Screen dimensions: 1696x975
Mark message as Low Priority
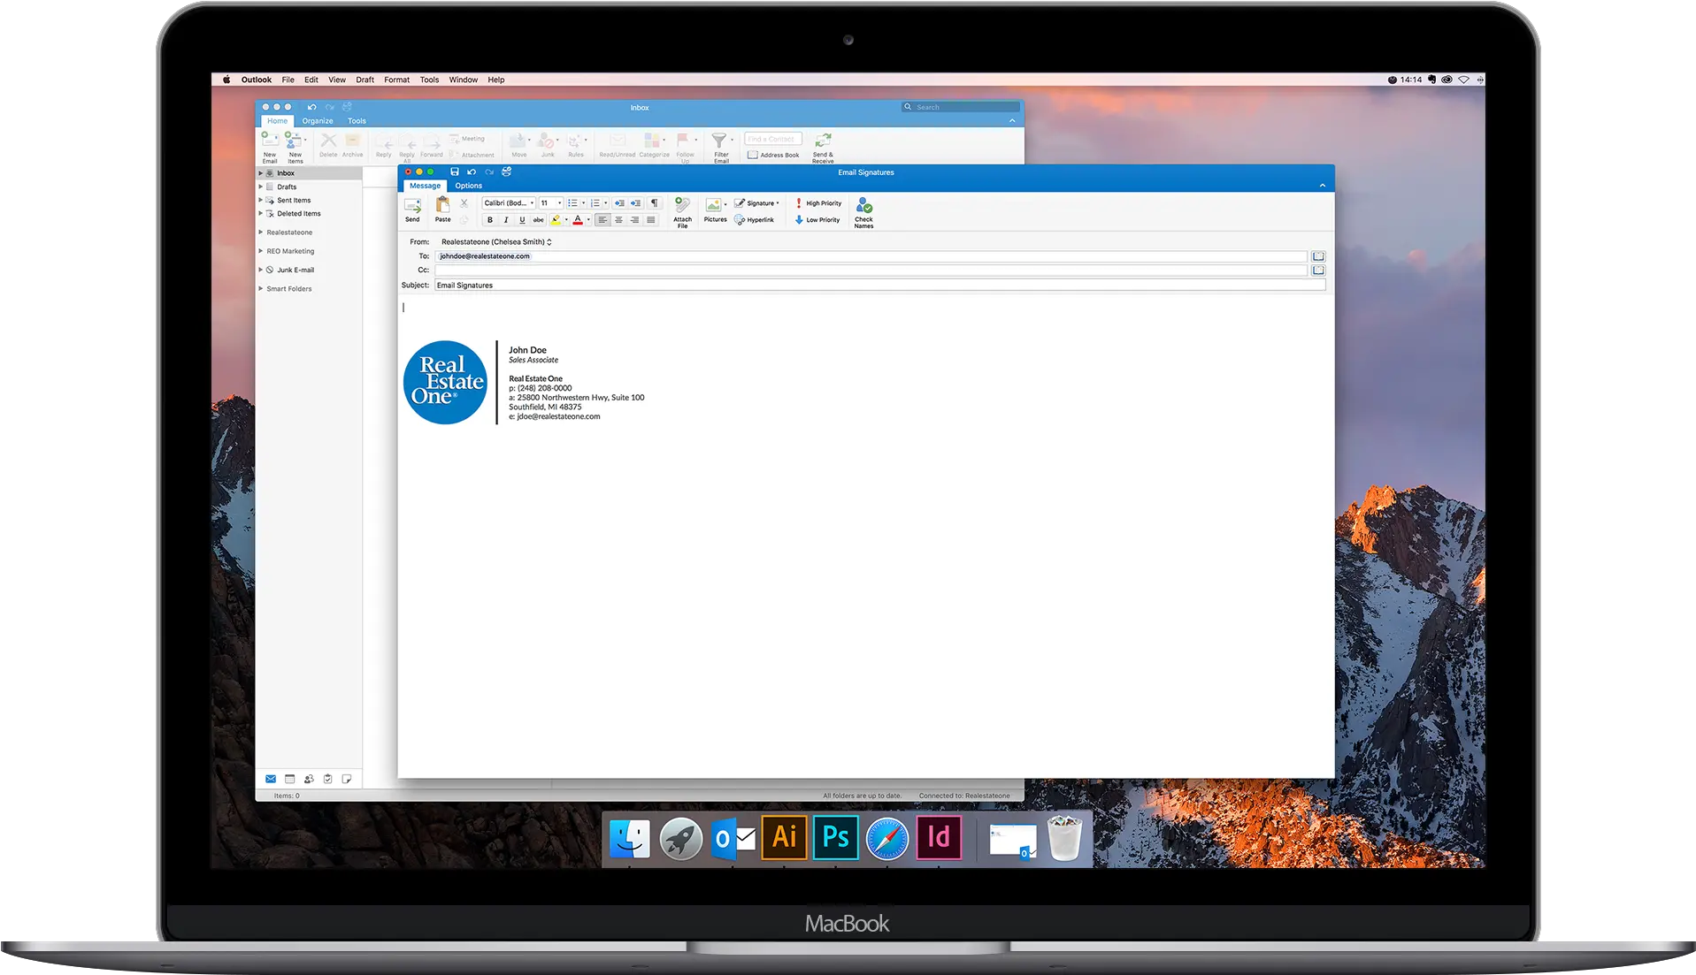point(817,220)
